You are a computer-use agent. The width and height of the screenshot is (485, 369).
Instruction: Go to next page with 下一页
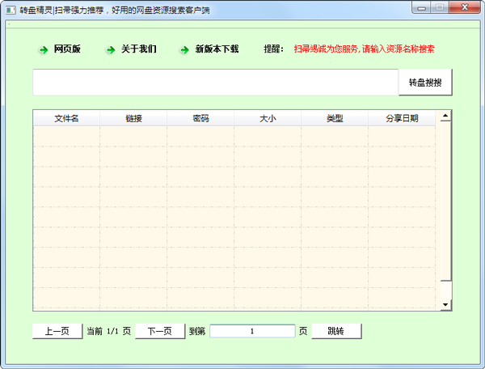159,331
